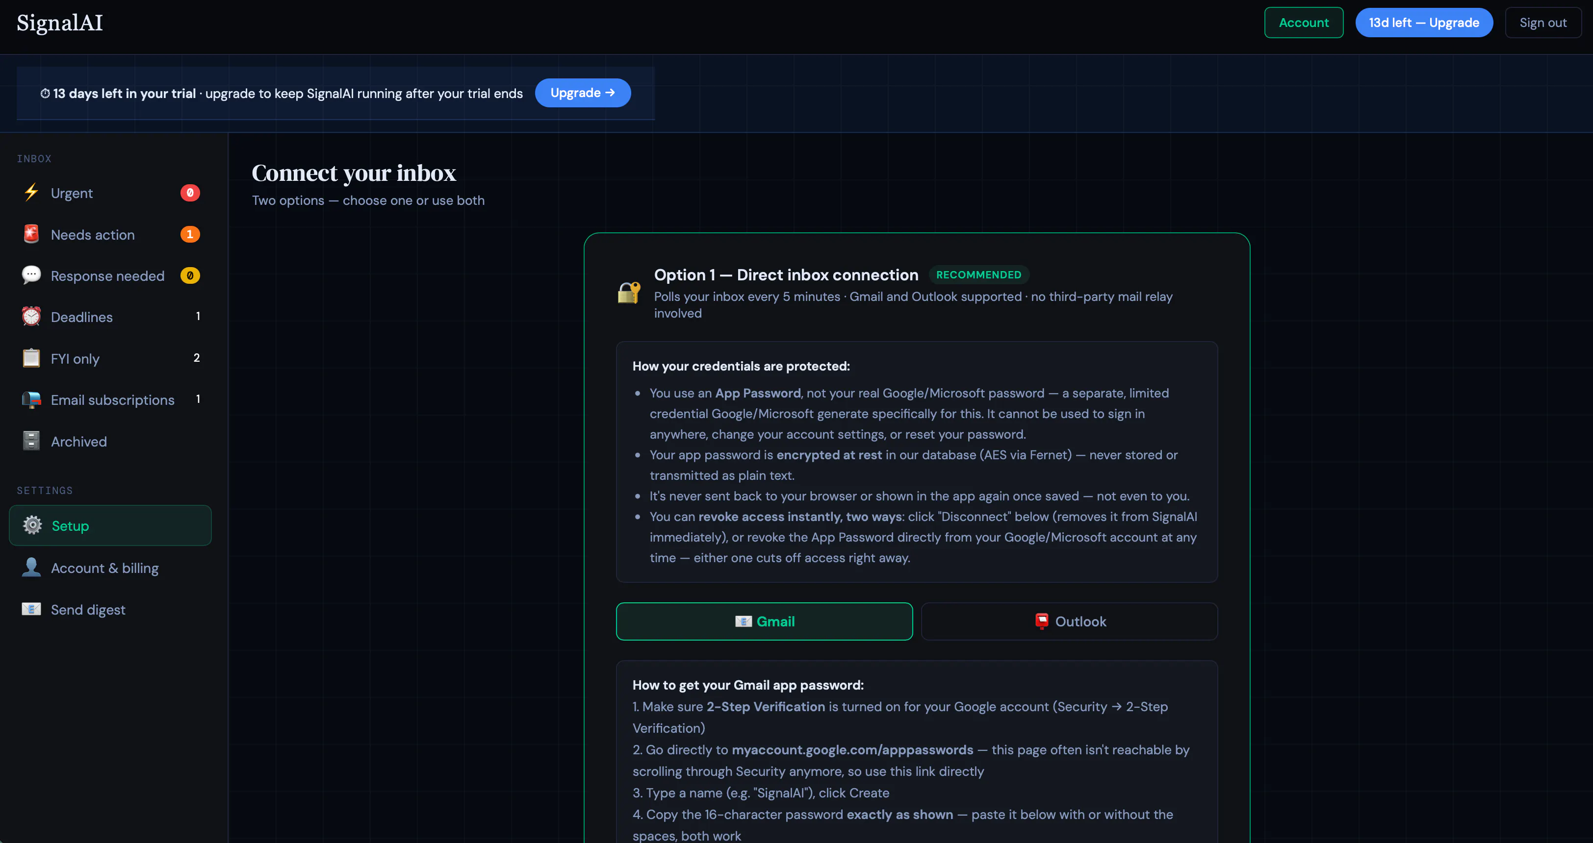The height and width of the screenshot is (843, 1593).
Task: Open the FYI only category
Action: tap(111, 358)
